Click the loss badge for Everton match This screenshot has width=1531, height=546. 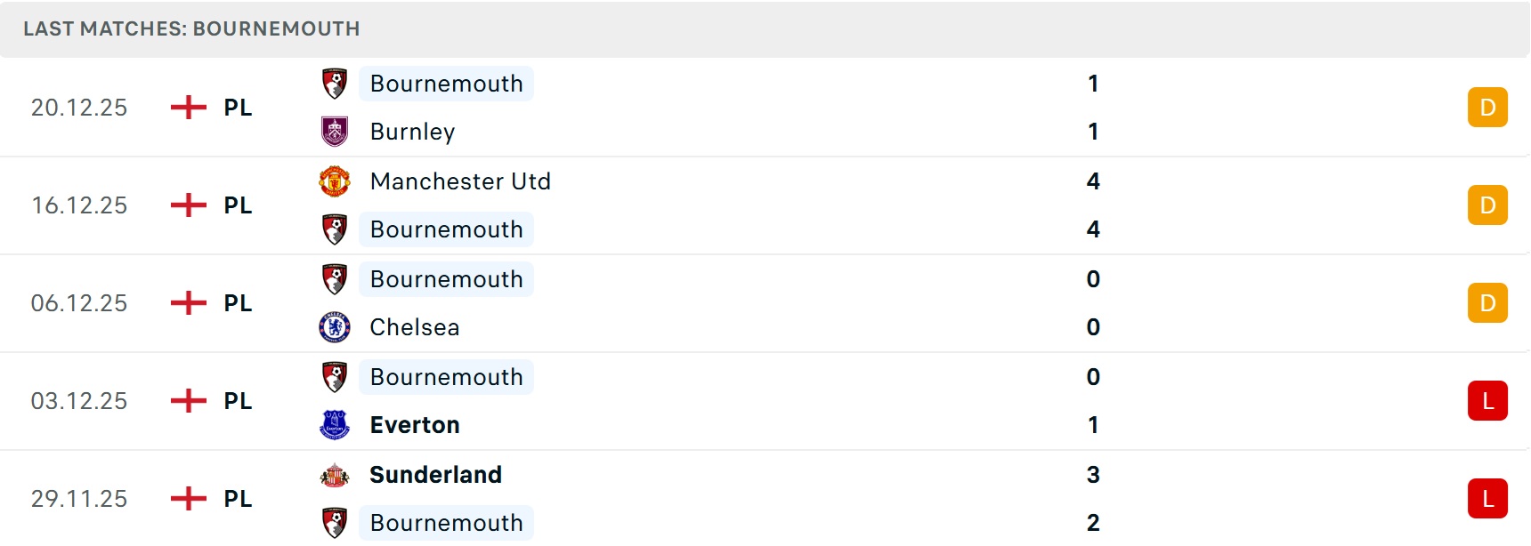click(1487, 401)
